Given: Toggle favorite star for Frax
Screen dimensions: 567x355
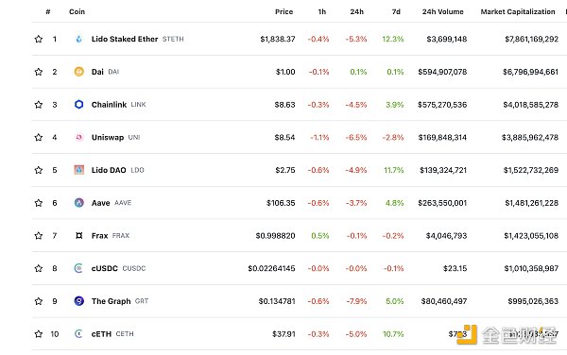Looking at the screenshot, I should tap(39, 235).
